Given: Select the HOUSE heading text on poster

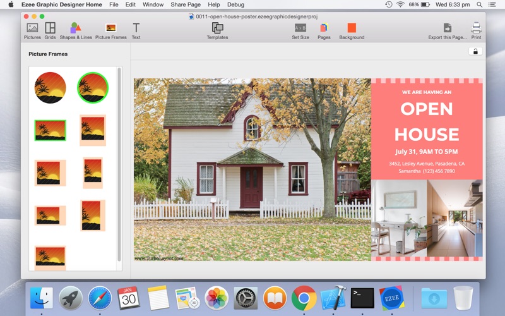Looking at the screenshot, I should pos(427,135).
